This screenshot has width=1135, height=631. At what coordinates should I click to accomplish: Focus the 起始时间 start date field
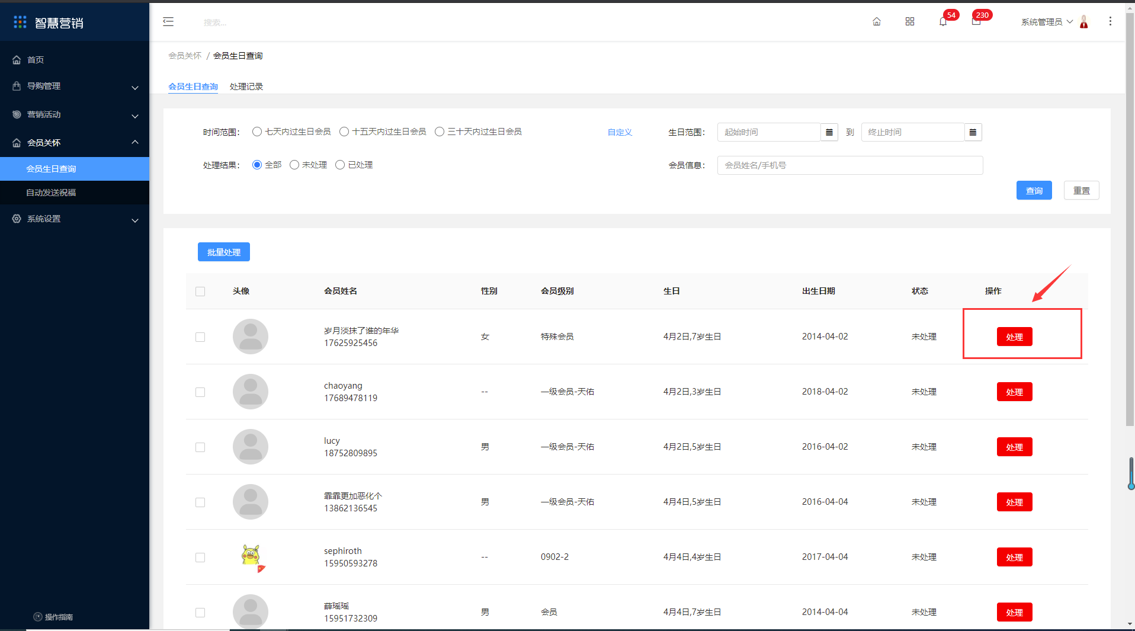(x=769, y=132)
